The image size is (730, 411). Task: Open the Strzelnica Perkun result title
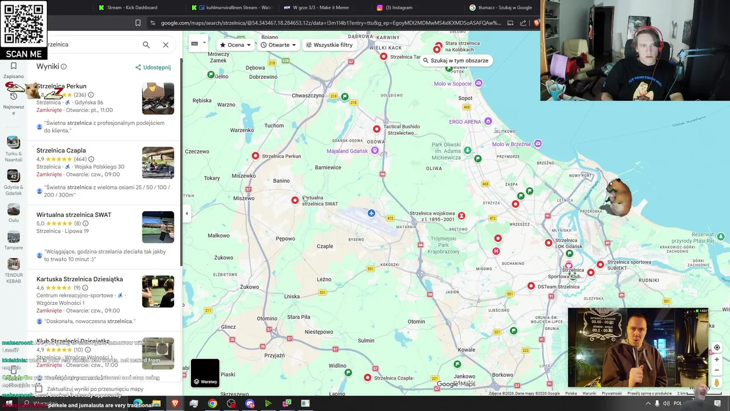[x=61, y=86]
